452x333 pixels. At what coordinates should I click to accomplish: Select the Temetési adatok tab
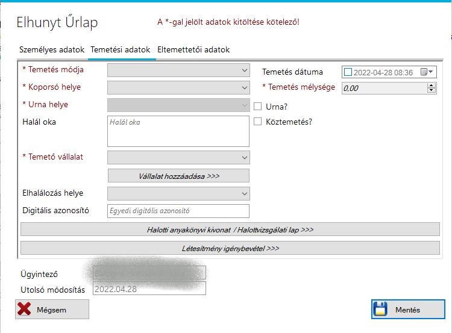[121, 49]
